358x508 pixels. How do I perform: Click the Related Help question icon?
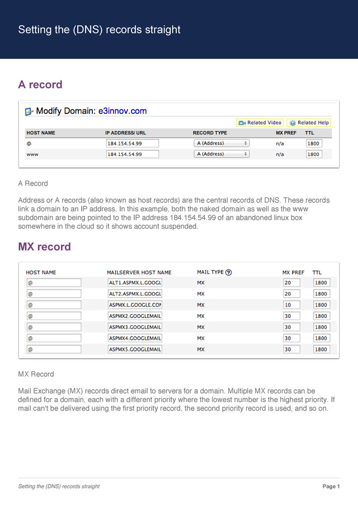click(293, 123)
